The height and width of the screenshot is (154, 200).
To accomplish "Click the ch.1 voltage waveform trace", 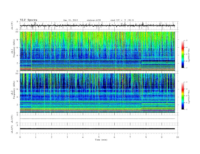I will pyautogui.click(x=97, y=25).
